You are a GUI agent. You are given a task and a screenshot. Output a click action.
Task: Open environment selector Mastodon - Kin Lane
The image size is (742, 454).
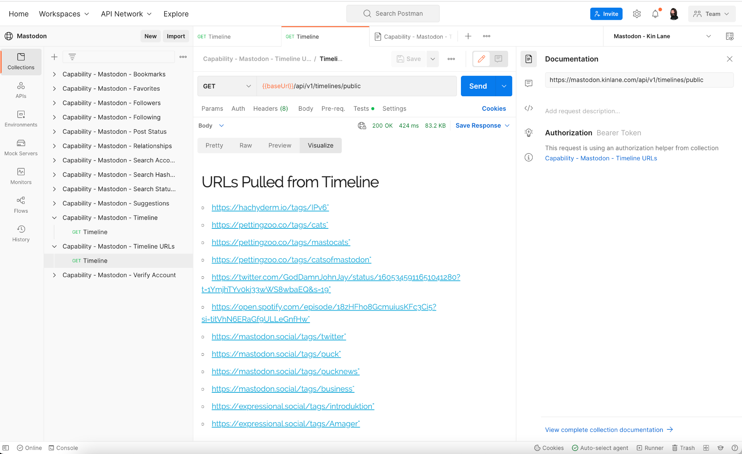pos(662,36)
